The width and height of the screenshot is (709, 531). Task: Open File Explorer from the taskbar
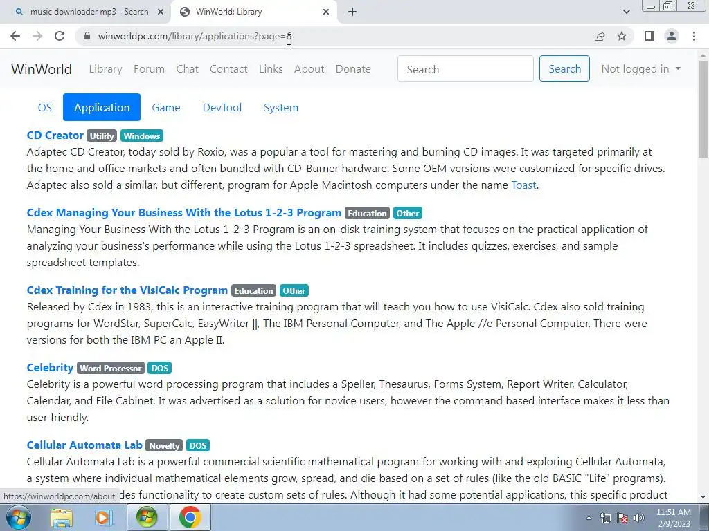(62, 517)
